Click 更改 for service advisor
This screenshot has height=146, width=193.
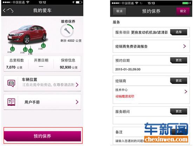click(x=179, y=111)
